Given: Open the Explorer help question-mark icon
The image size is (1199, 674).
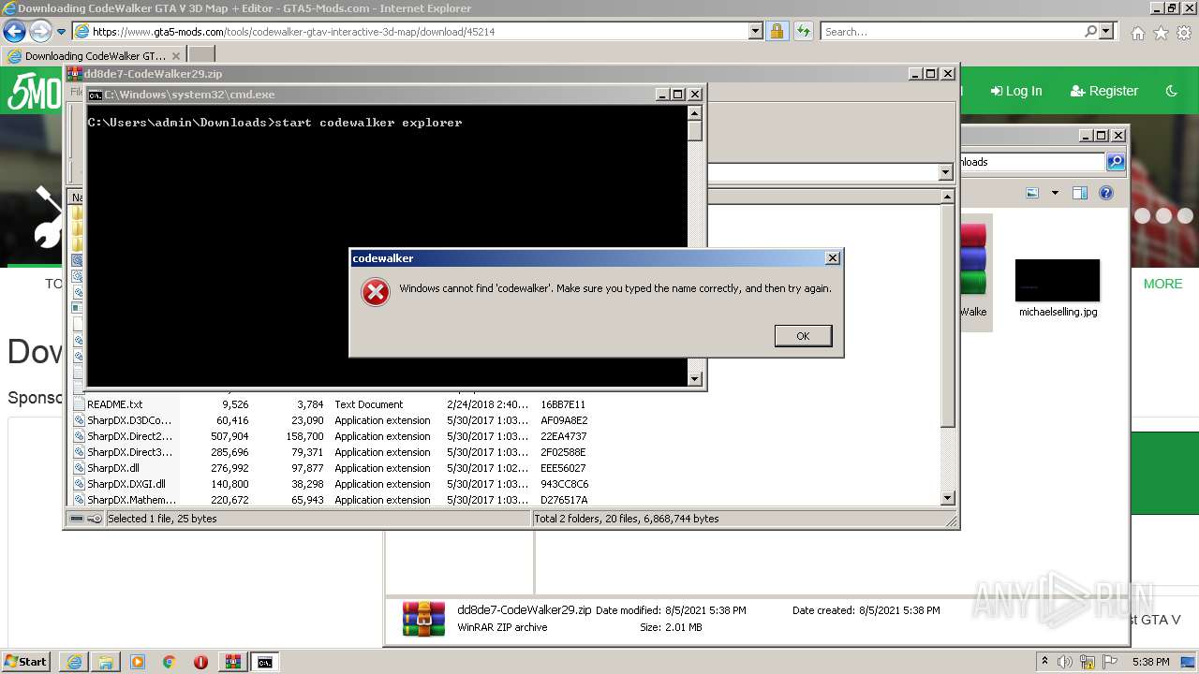Looking at the screenshot, I should [x=1106, y=193].
